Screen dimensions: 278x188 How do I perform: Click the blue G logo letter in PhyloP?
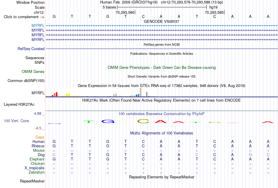pyautogui.click(x=108, y=121)
